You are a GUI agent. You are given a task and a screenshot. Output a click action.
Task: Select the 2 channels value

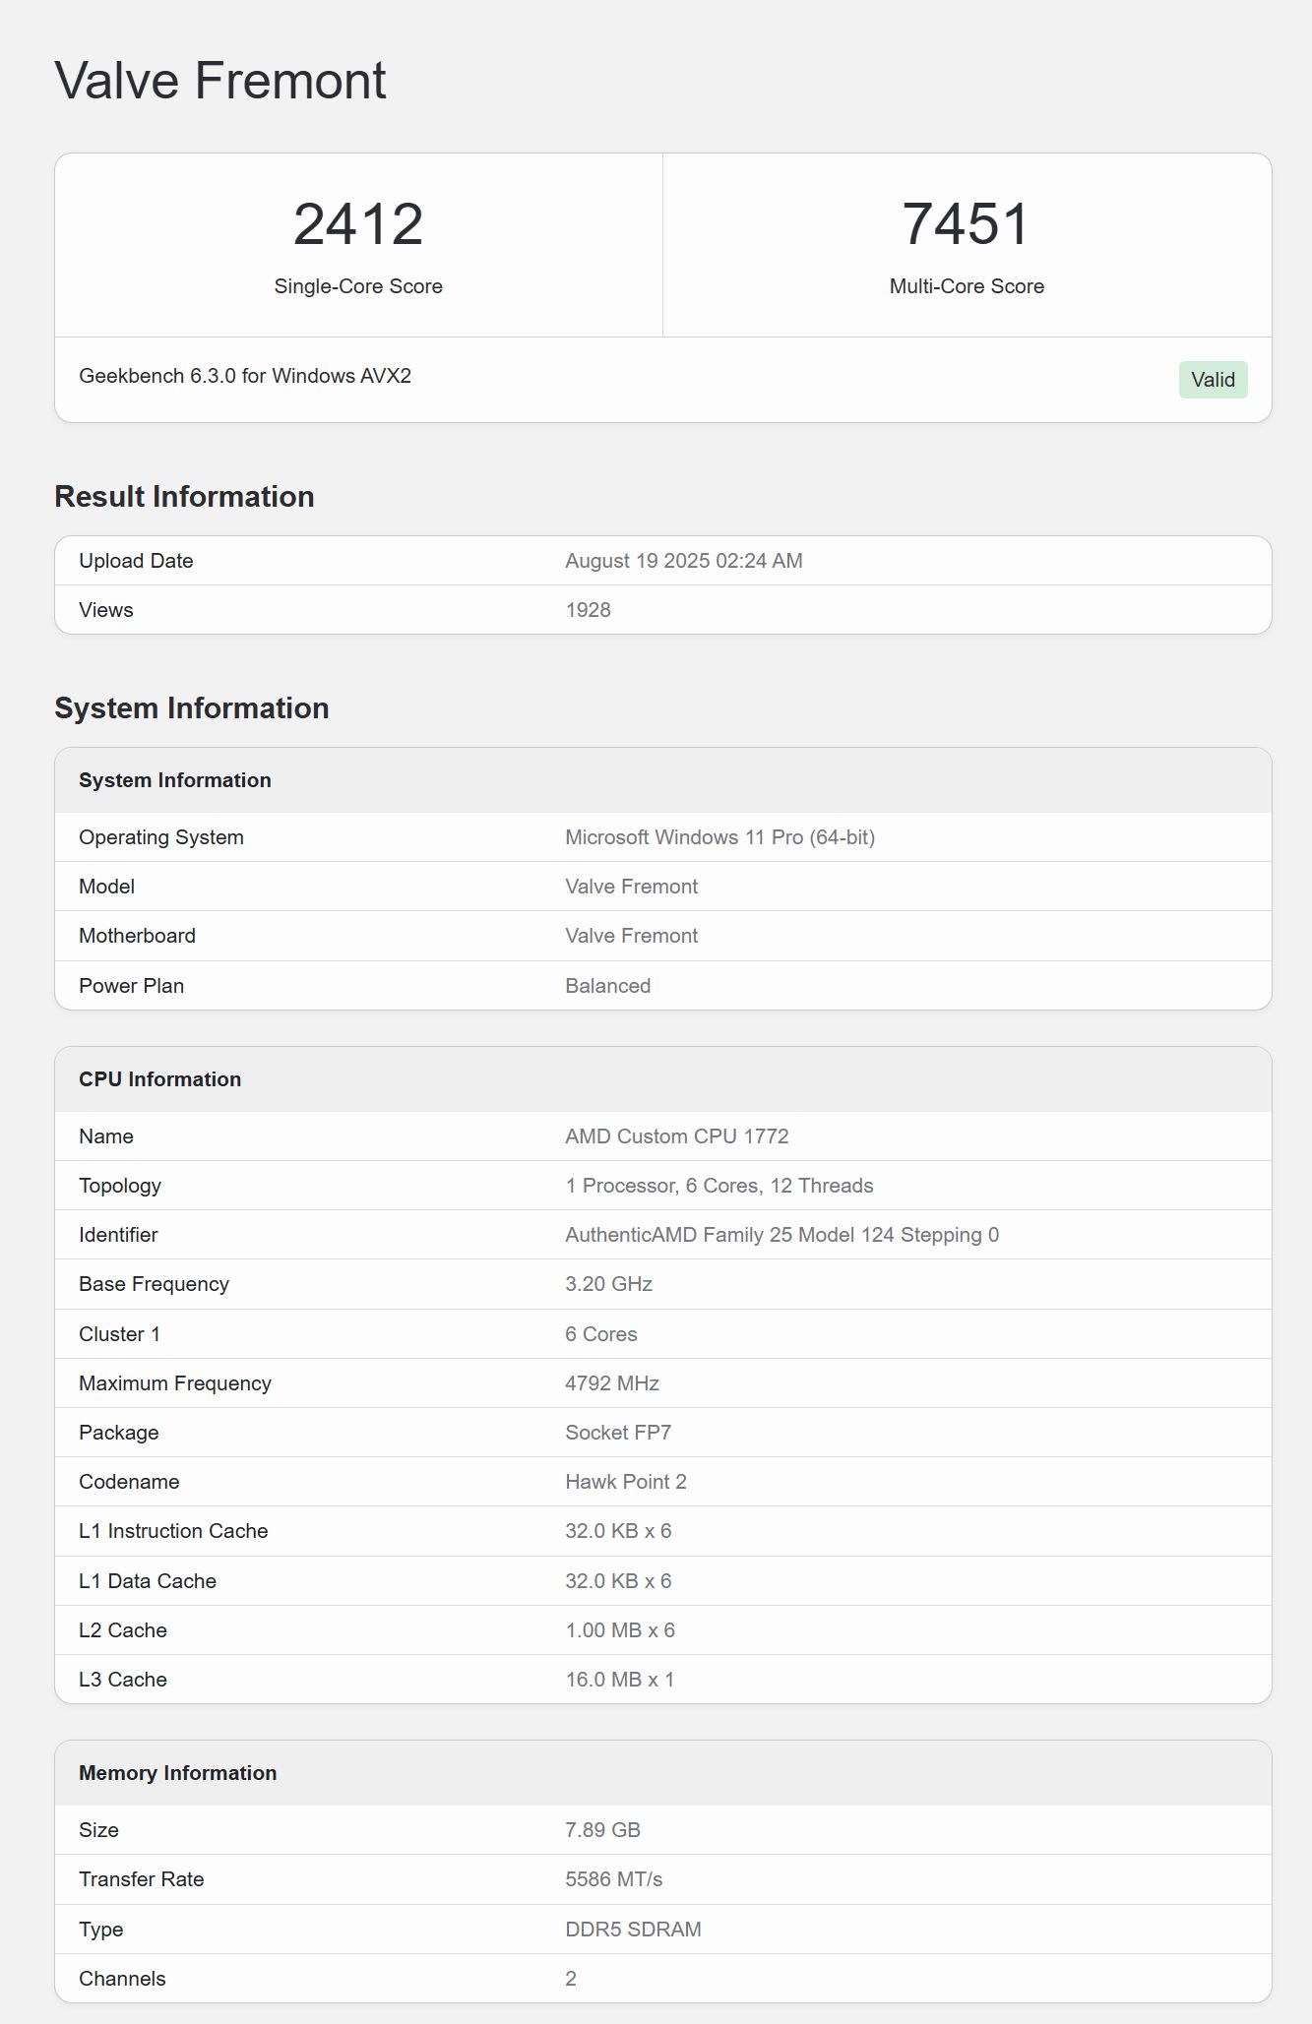pyautogui.click(x=571, y=1979)
